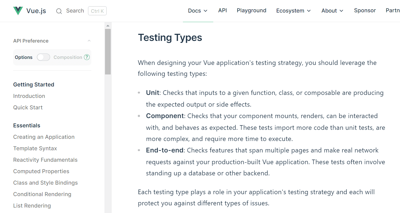Set API preference back to Options
Viewport: 400px width, 213px height.
click(24, 57)
